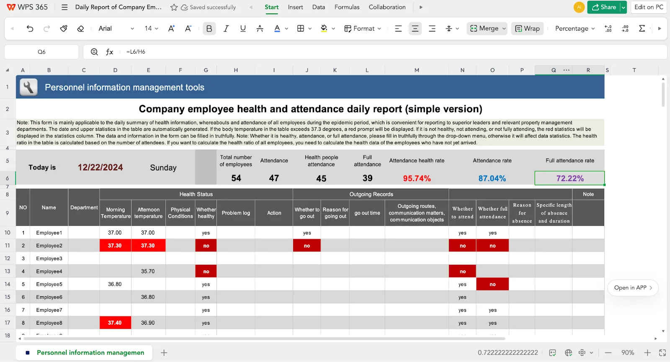The width and height of the screenshot is (670, 362).
Task: Click the AutoSum sigma icon
Action: click(x=642, y=28)
